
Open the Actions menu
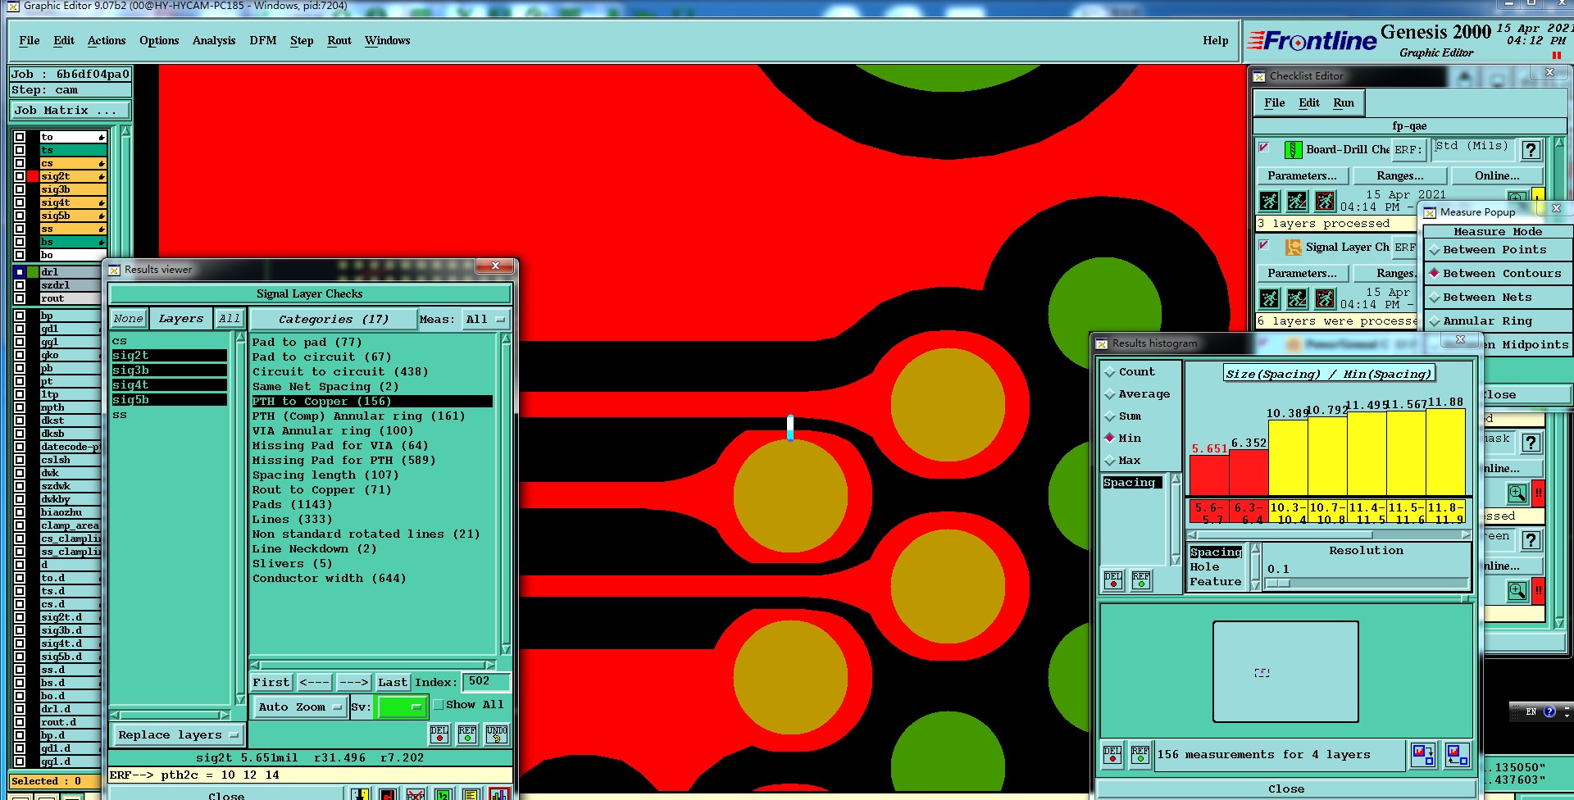click(107, 41)
